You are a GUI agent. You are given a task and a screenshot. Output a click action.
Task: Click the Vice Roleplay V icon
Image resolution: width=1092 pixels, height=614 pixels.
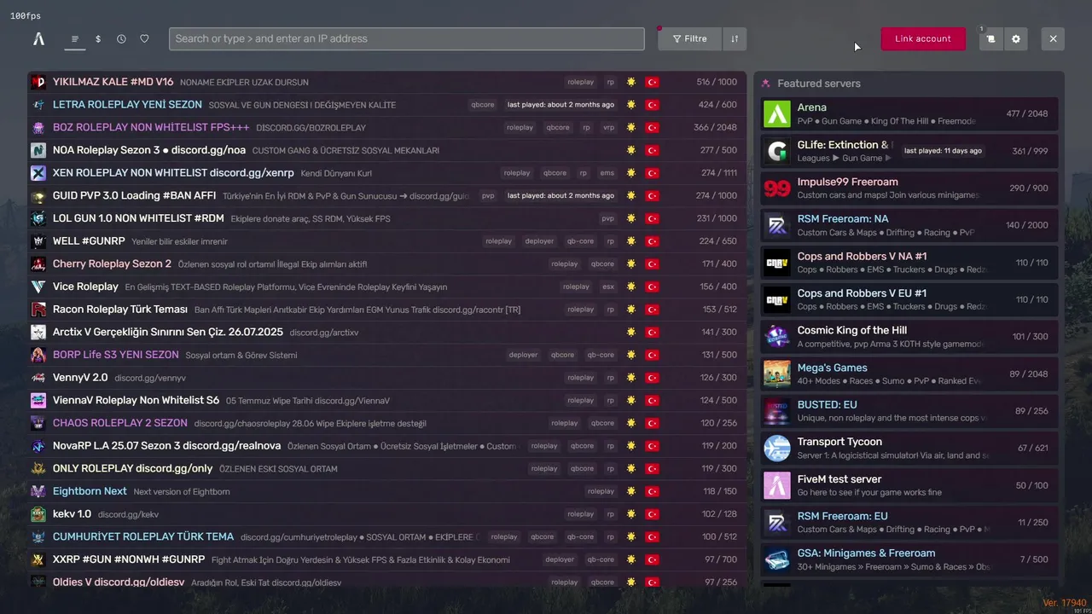click(x=38, y=287)
